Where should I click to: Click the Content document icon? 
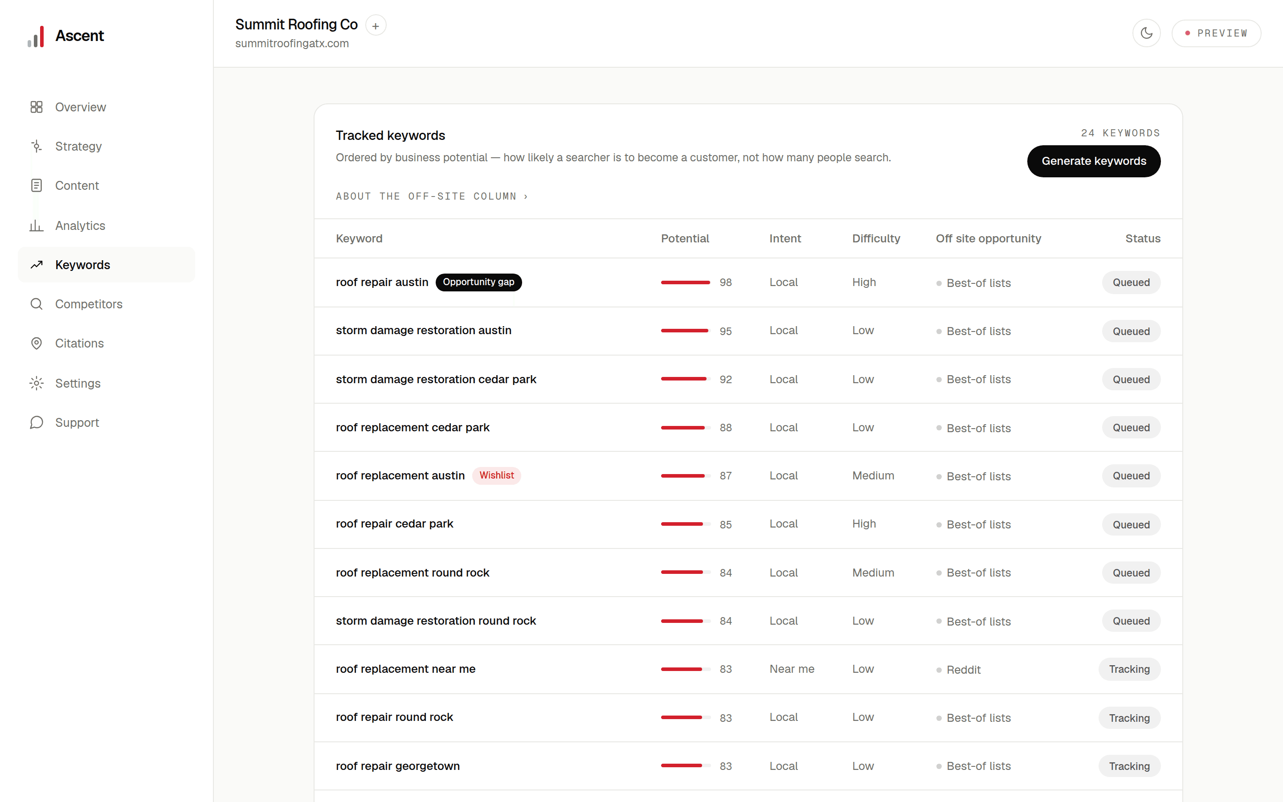pyautogui.click(x=36, y=186)
